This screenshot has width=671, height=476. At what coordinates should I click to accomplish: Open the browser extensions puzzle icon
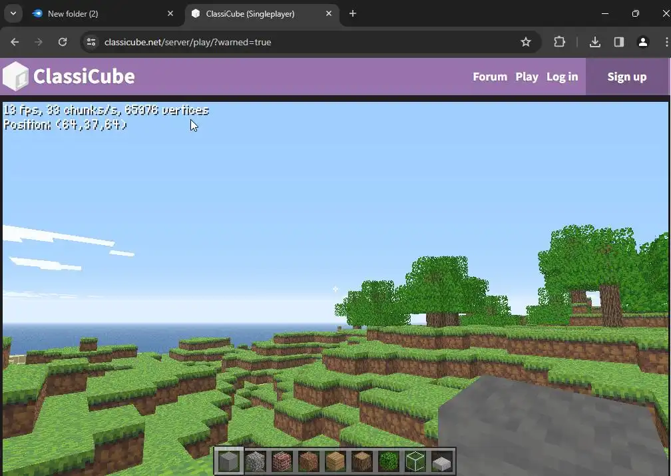pyautogui.click(x=559, y=42)
